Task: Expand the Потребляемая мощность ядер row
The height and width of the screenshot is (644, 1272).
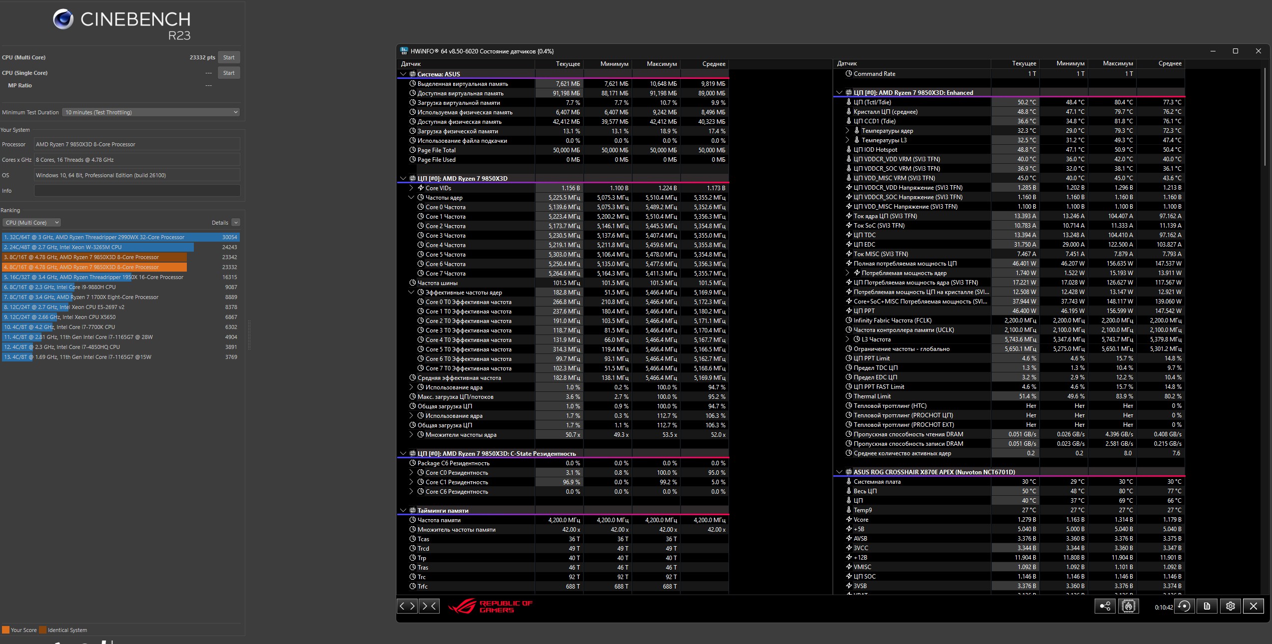Action: (x=847, y=273)
